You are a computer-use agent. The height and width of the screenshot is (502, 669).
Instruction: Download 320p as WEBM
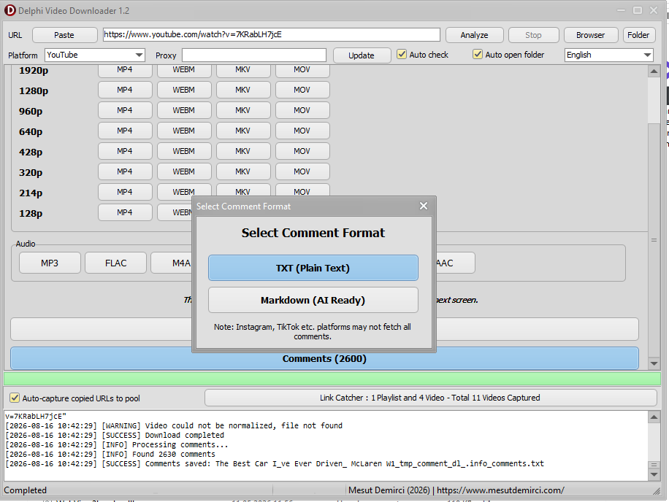[184, 171]
